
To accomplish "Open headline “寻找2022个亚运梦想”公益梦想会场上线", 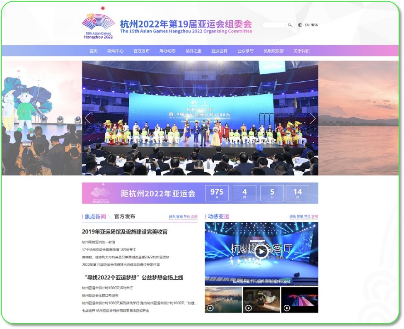I will [134, 278].
